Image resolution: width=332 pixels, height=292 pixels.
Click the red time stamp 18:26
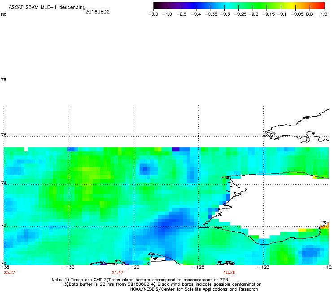[x=230, y=273]
